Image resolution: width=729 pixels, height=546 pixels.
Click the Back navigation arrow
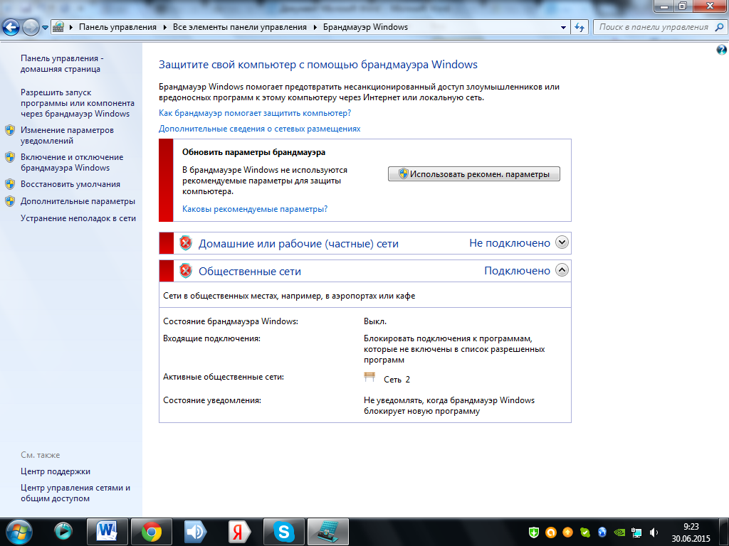[x=11, y=28]
